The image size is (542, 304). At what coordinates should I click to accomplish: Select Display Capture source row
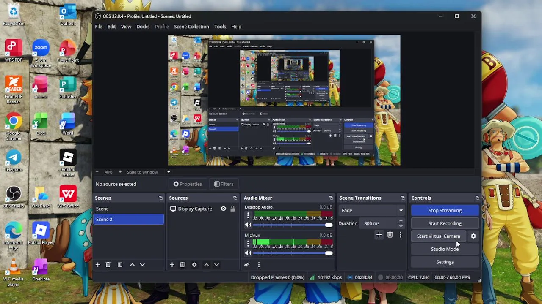[202, 209]
